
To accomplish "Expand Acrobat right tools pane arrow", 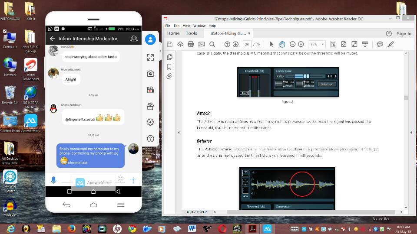I will pos(411,132).
